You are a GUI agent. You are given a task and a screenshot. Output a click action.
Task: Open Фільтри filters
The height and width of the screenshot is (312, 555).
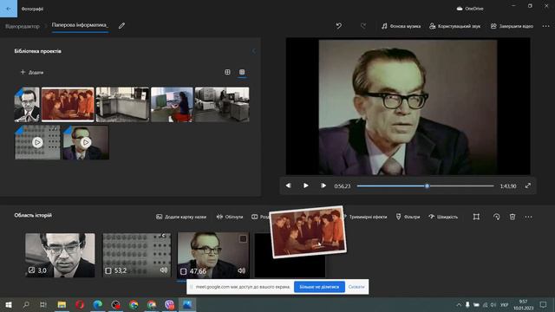[408, 217]
